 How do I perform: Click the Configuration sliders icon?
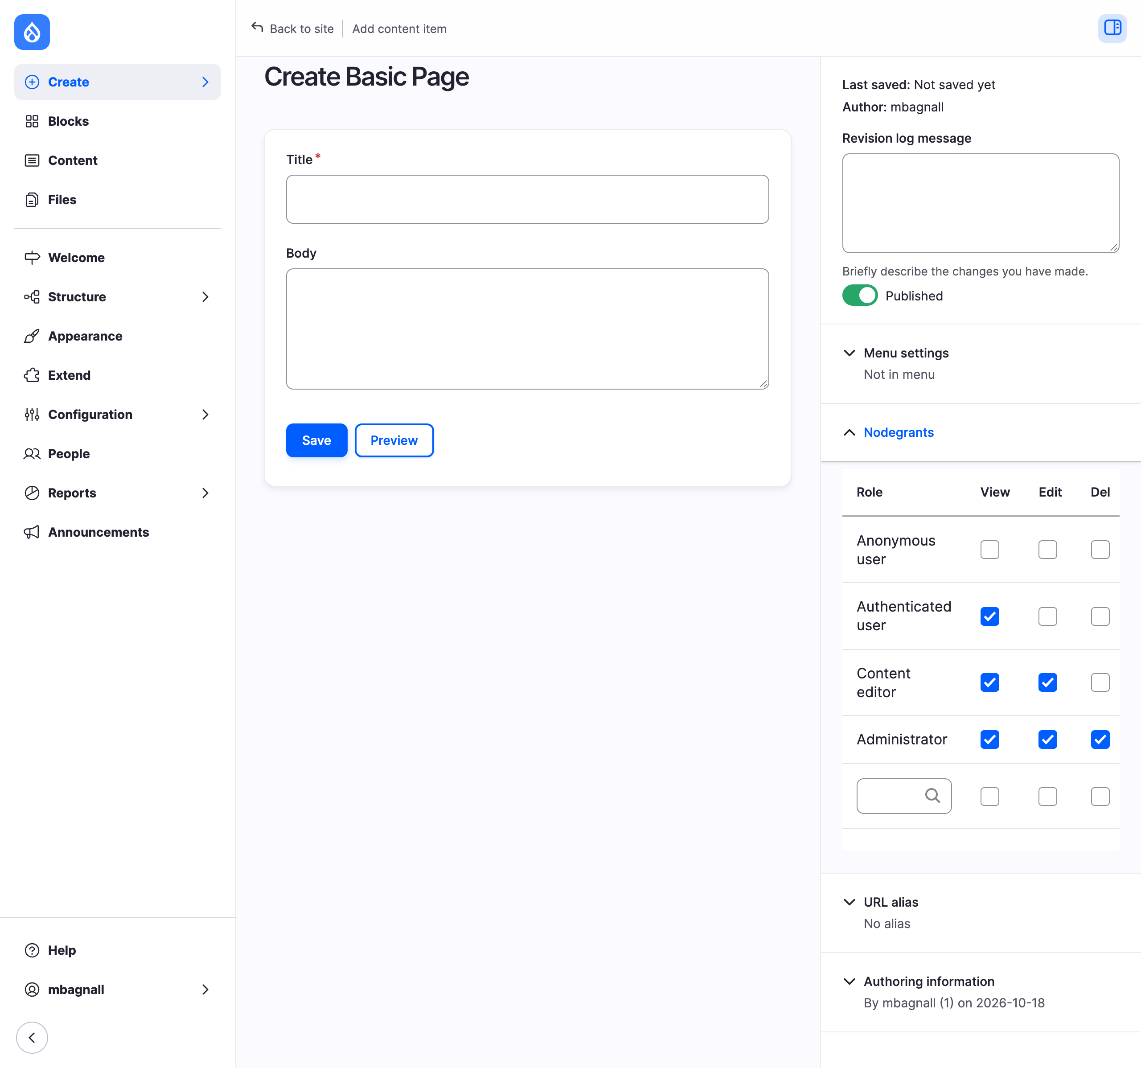pos(32,415)
